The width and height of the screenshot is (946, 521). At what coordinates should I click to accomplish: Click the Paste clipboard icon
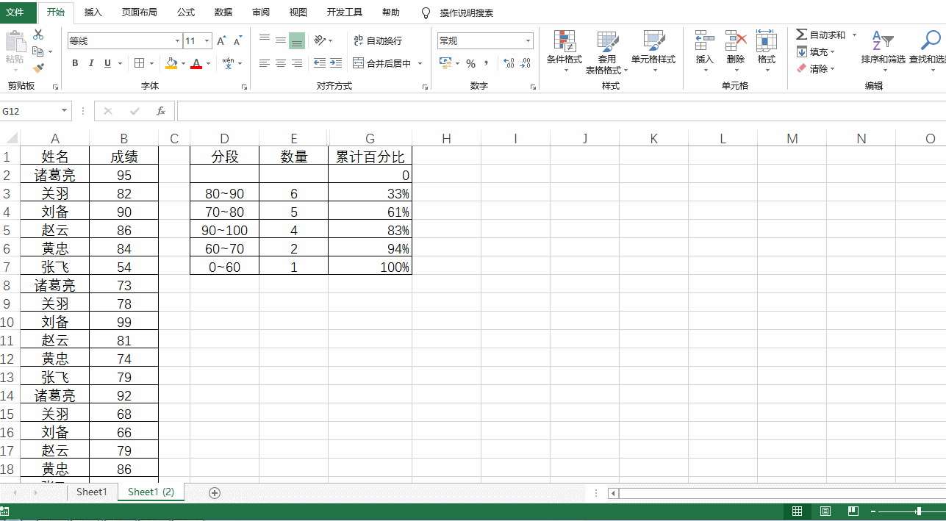[x=15, y=42]
